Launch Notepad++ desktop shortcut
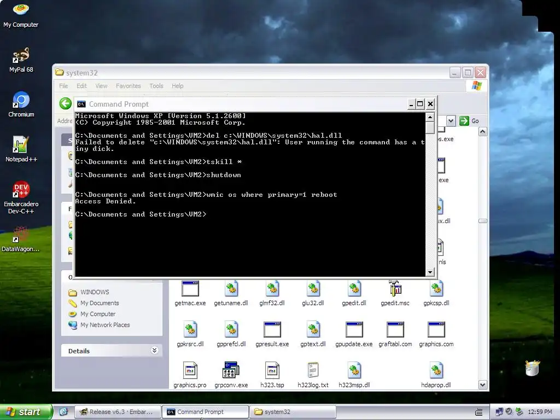Viewport: 560px width, 420px height. point(21,149)
